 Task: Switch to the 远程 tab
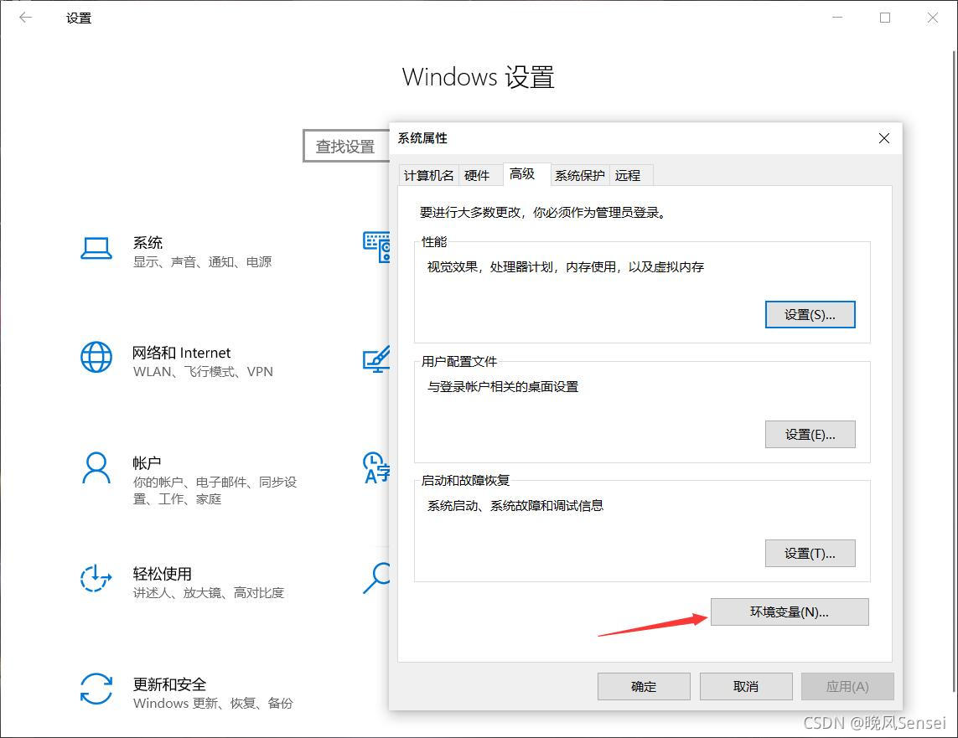click(x=629, y=175)
